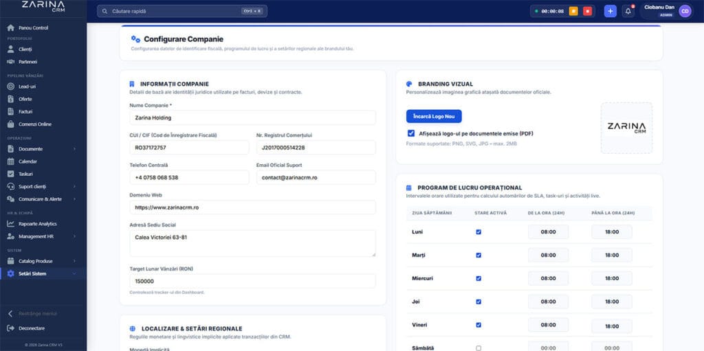
Task: Expand the Management HR submenu chevron
Action: pyautogui.click(x=74, y=236)
